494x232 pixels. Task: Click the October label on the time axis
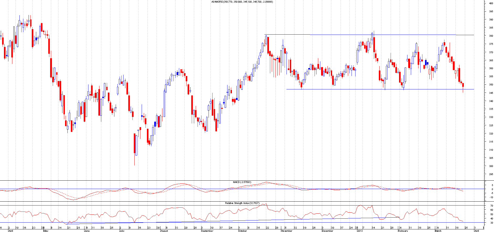(x=243, y=231)
